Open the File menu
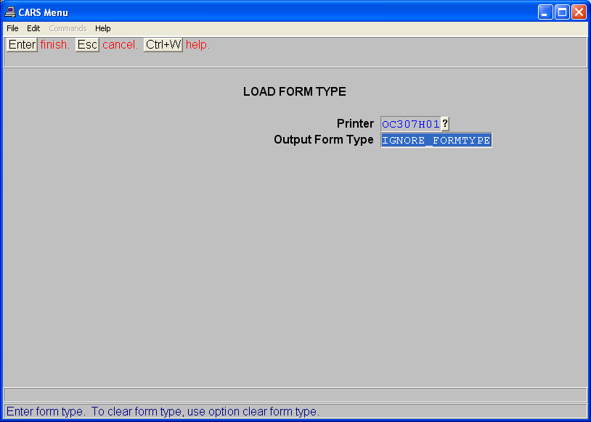This screenshot has height=422, width=591. click(12, 28)
